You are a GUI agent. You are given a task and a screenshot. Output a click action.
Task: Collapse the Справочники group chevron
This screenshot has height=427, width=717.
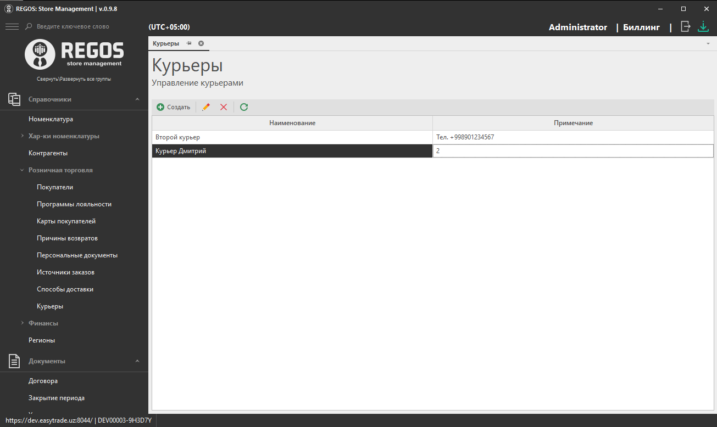point(137,99)
